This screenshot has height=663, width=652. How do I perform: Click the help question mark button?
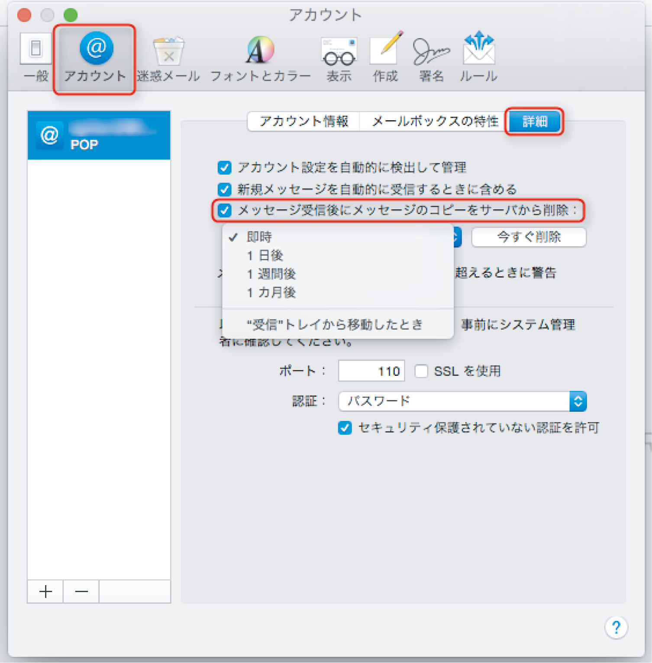[616, 627]
